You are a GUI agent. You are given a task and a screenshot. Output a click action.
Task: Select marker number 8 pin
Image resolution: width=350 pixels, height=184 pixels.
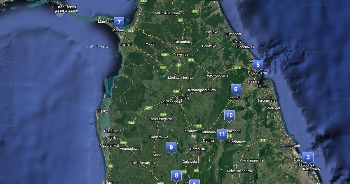tap(176, 176)
